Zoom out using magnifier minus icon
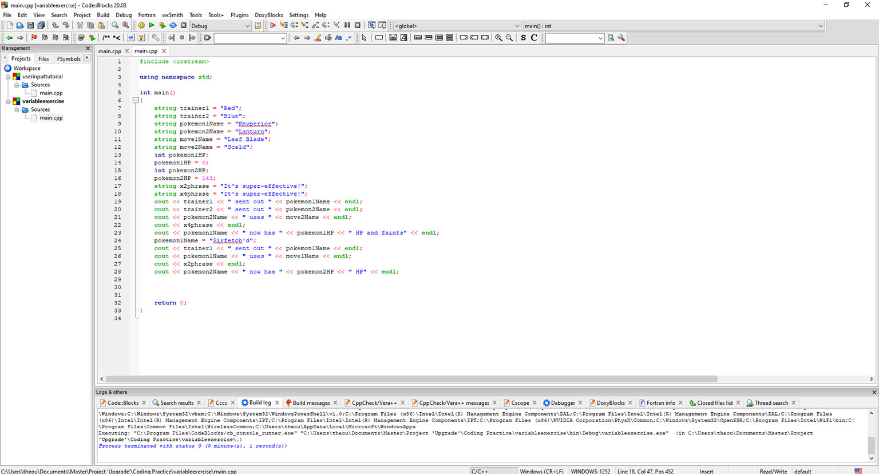879x474 pixels. [509, 38]
